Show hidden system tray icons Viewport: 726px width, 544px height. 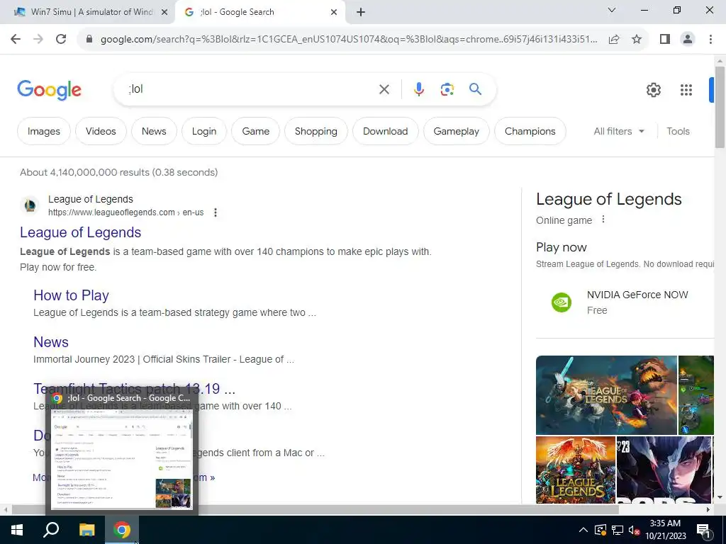click(583, 530)
